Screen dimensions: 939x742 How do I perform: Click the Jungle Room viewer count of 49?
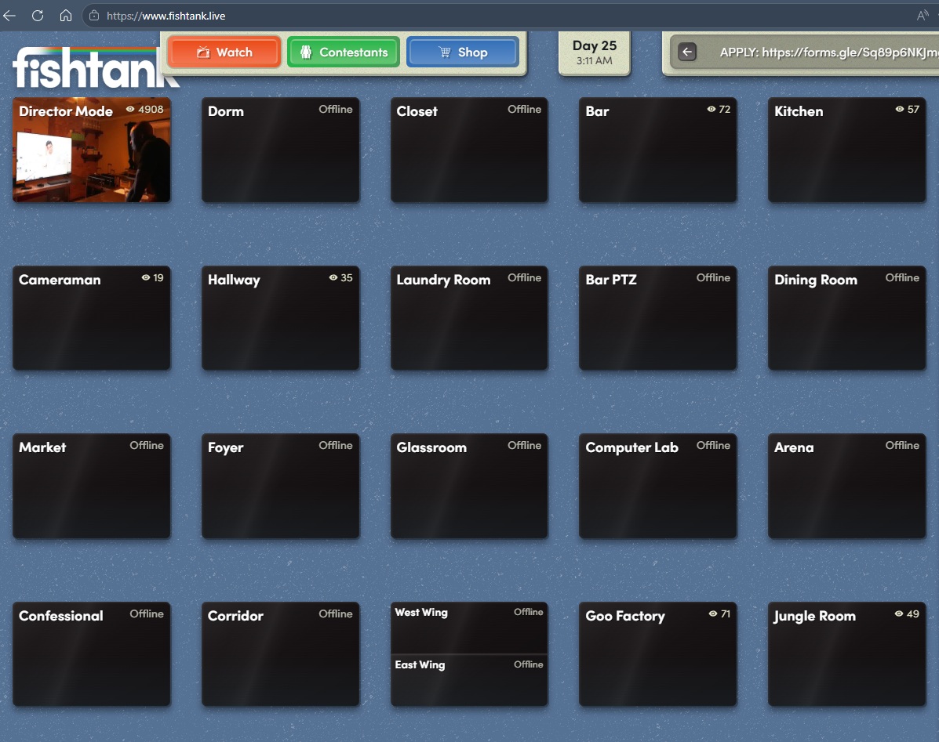[908, 614]
